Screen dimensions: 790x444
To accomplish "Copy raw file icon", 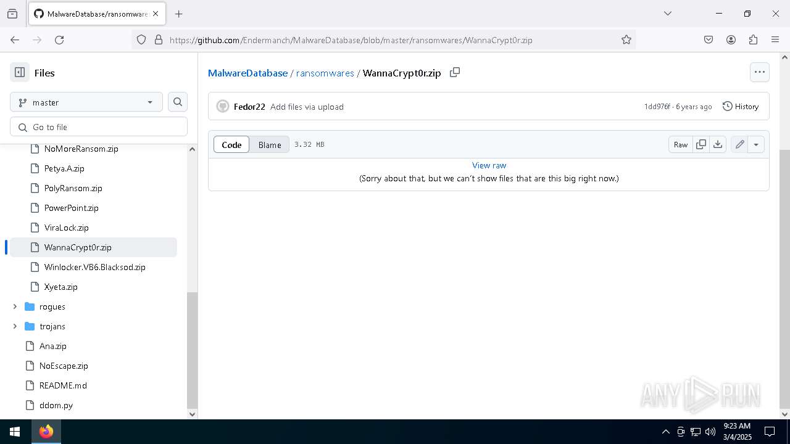I will (x=701, y=144).
